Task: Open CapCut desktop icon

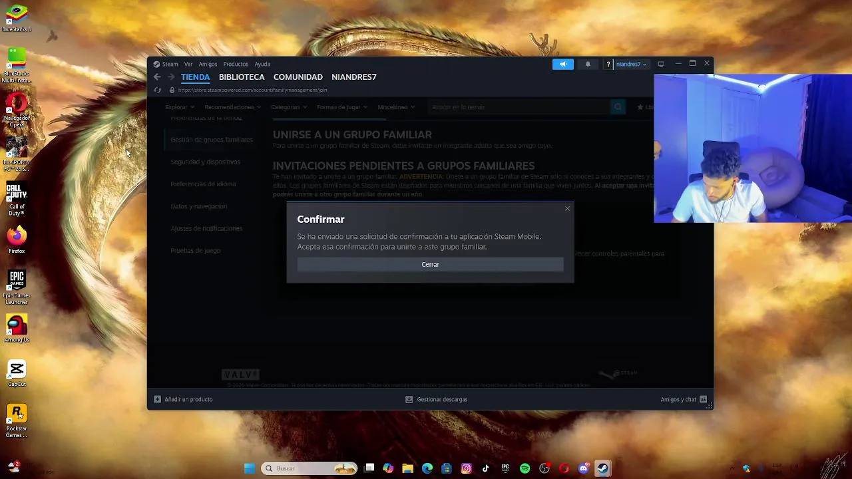Action: pos(17,373)
